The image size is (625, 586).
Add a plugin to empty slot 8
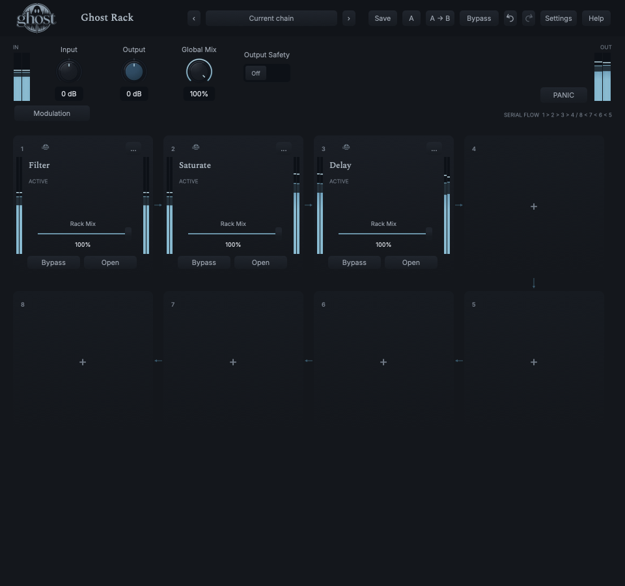(x=83, y=362)
